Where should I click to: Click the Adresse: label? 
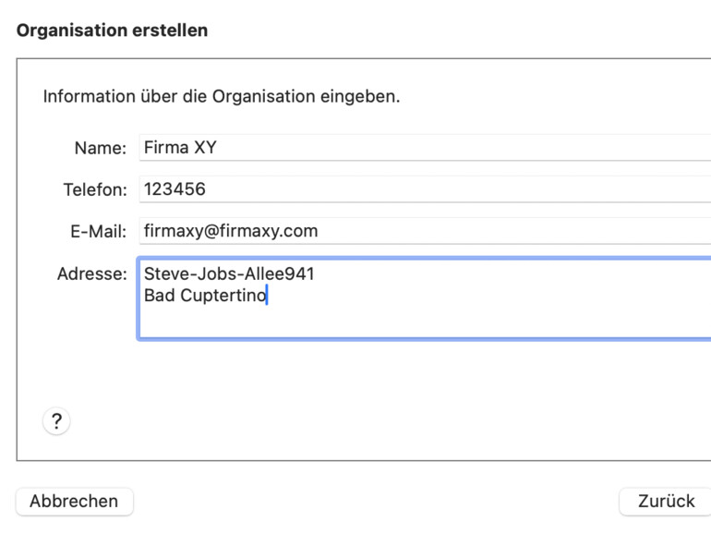click(91, 274)
